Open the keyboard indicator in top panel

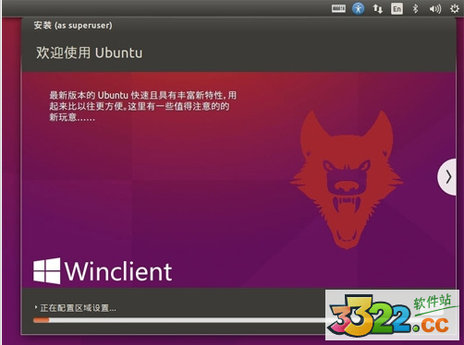click(338, 8)
